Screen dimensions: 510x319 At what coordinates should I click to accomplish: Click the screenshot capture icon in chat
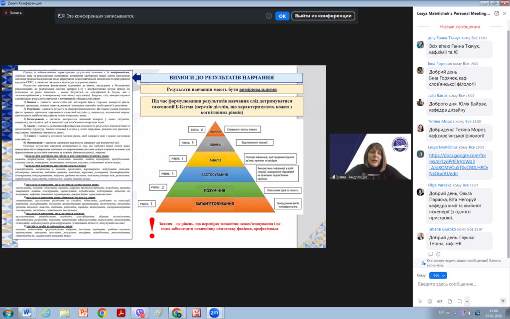tap(459, 301)
